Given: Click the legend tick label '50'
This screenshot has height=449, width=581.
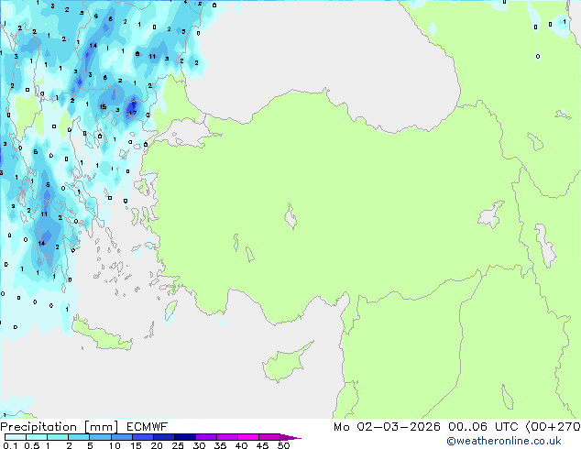Looking at the screenshot, I should (x=283, y=445).
